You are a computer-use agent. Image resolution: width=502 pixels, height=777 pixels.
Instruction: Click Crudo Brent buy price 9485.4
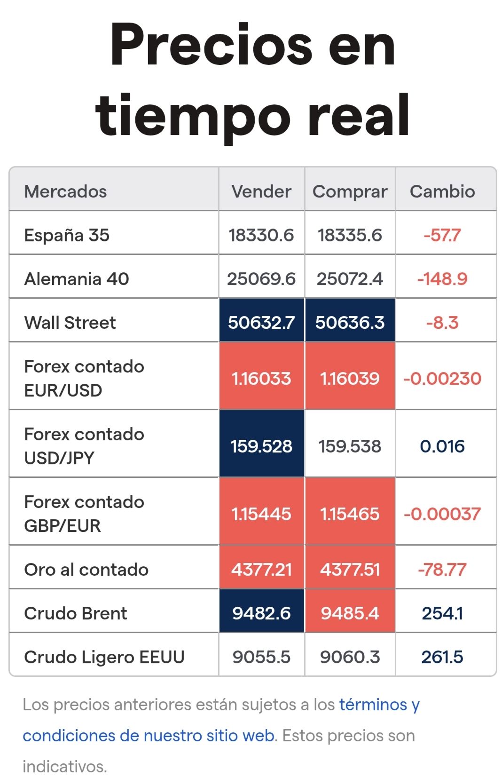coord(350,613)
